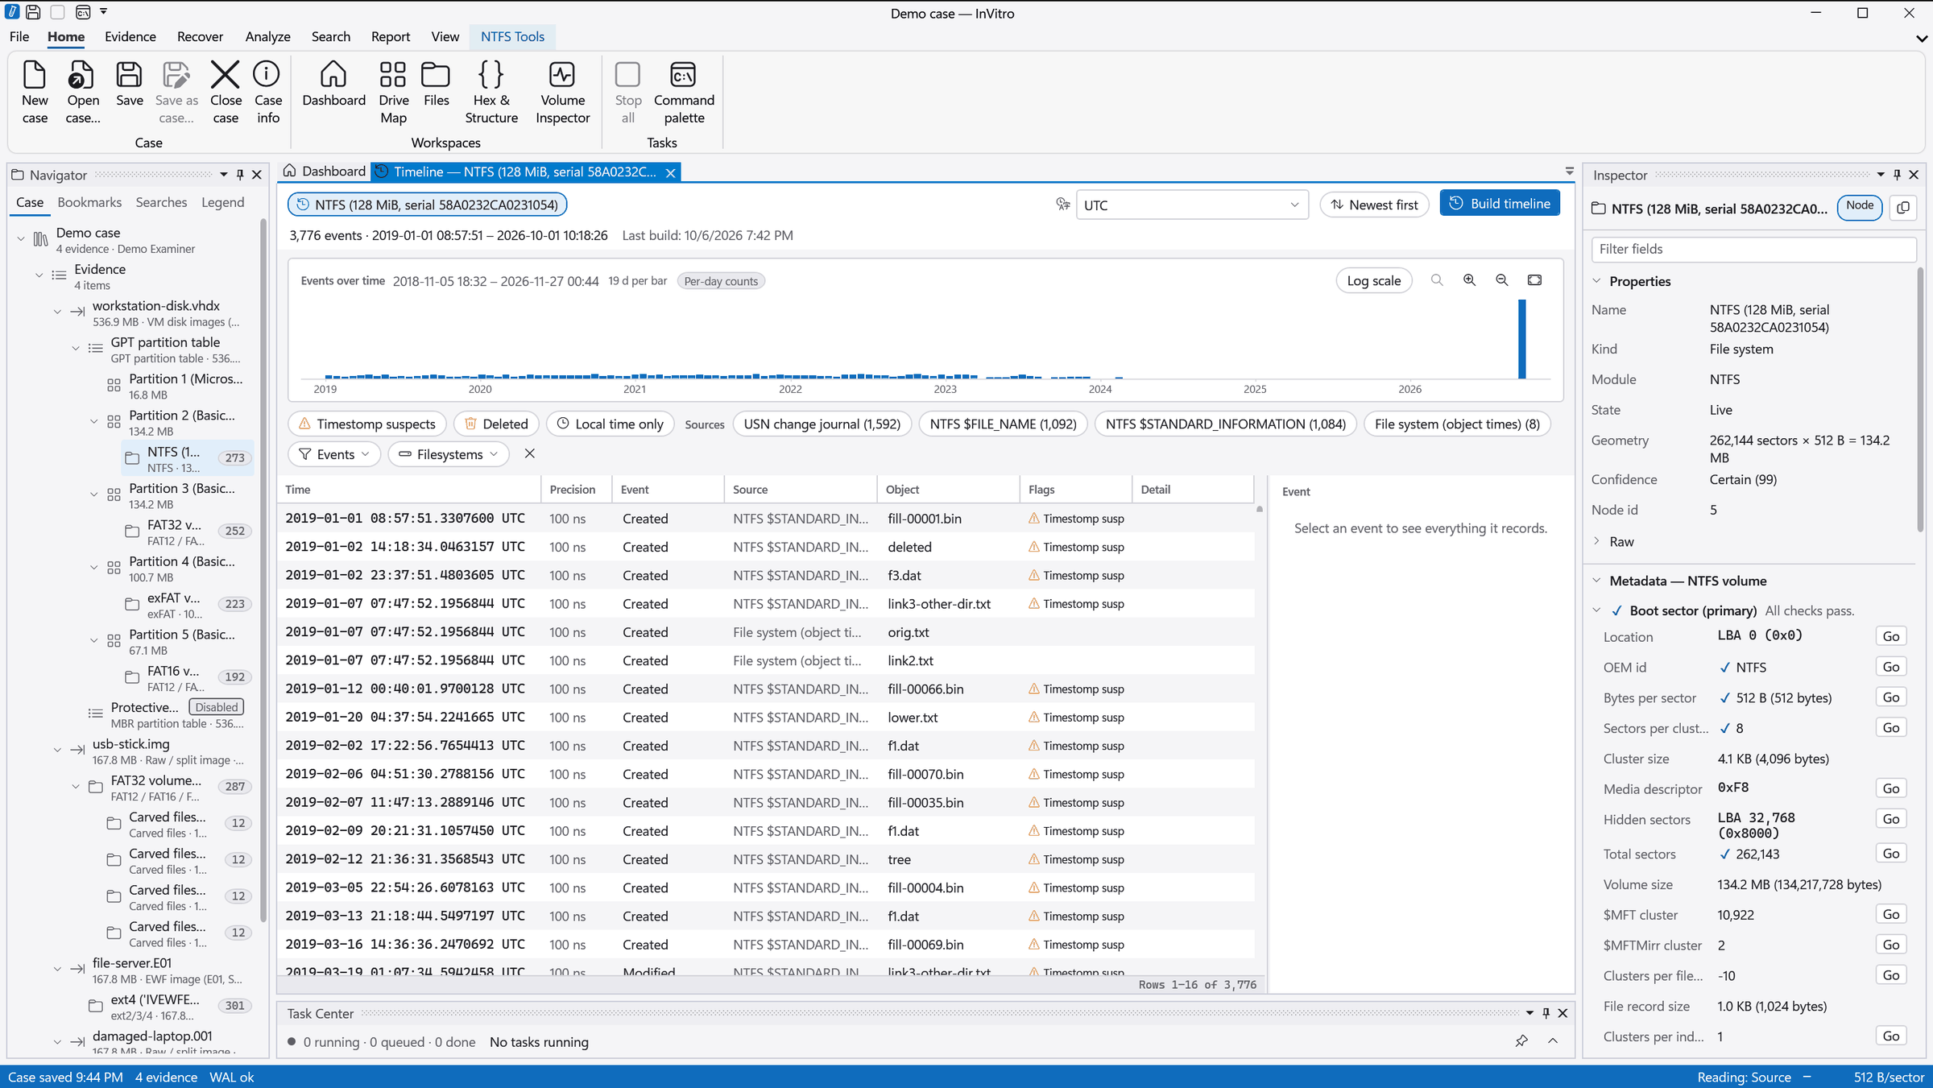Click Open case in the ribbon
This screenshot has height=1088, width=1933.
pyautogui.click(x=82, y=92)
